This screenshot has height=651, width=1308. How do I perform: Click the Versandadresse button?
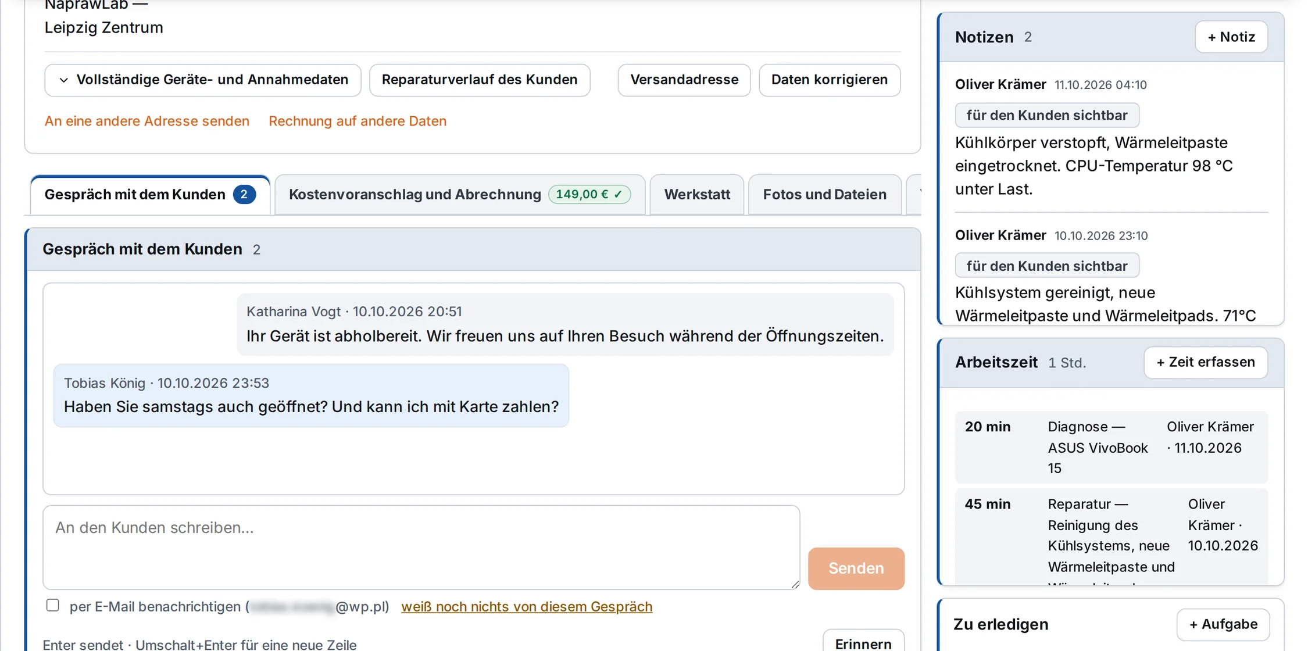[x=684, y=80]
